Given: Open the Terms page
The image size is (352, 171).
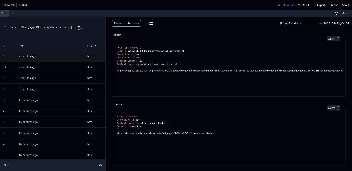Looking at the screenshot, I should pos(334,5).
